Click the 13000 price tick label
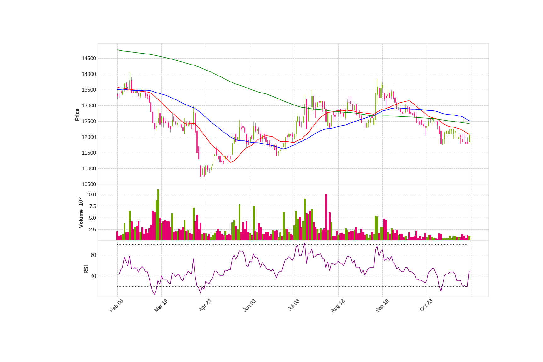Image resolution: width=543 pixels, height=362 pixels. tap(89, 106)
